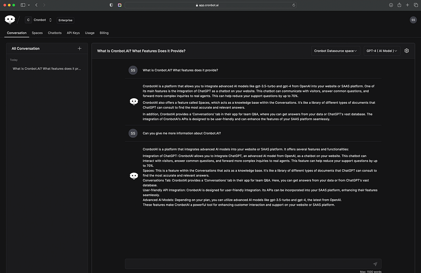Screen dimensions: 421x273
Task: Click the C workspace badge
Action: point(28,20)
